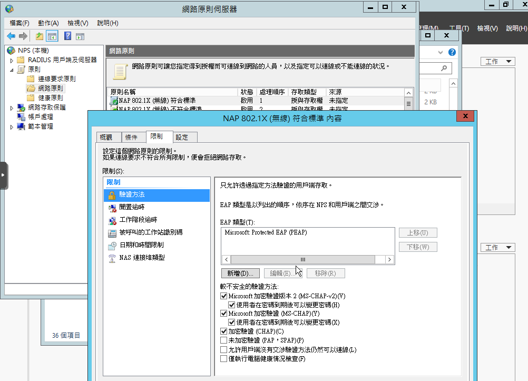Enable the 僅執行電腦健康情況檢查 checkbox
The height and width of the screenshot is (381, 528).
pos(223,359)
